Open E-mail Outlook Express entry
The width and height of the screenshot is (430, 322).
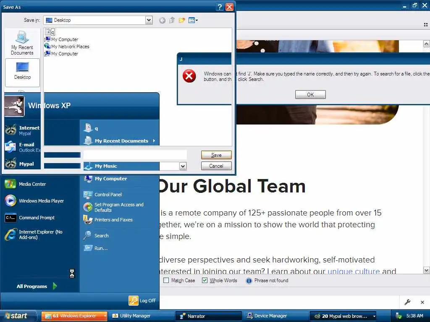tap(22, 147)
